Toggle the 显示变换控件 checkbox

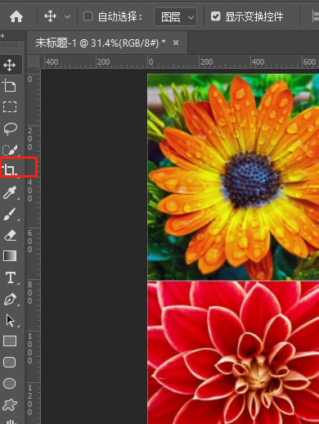tap(215, 16)
